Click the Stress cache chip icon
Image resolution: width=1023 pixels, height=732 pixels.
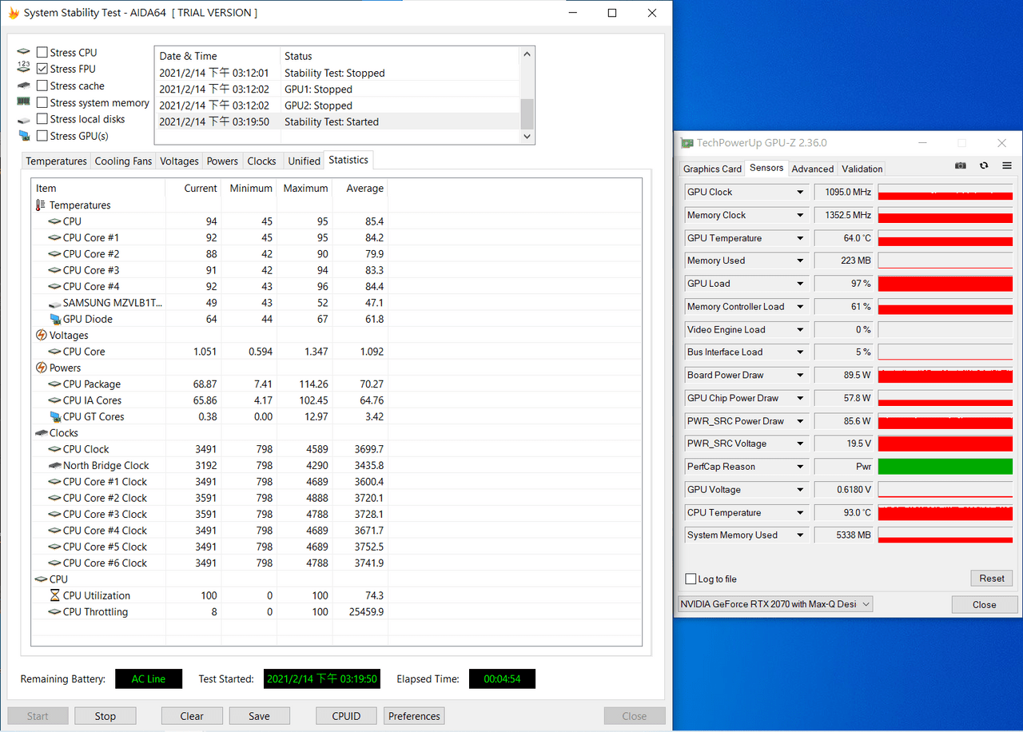point(24,86)
